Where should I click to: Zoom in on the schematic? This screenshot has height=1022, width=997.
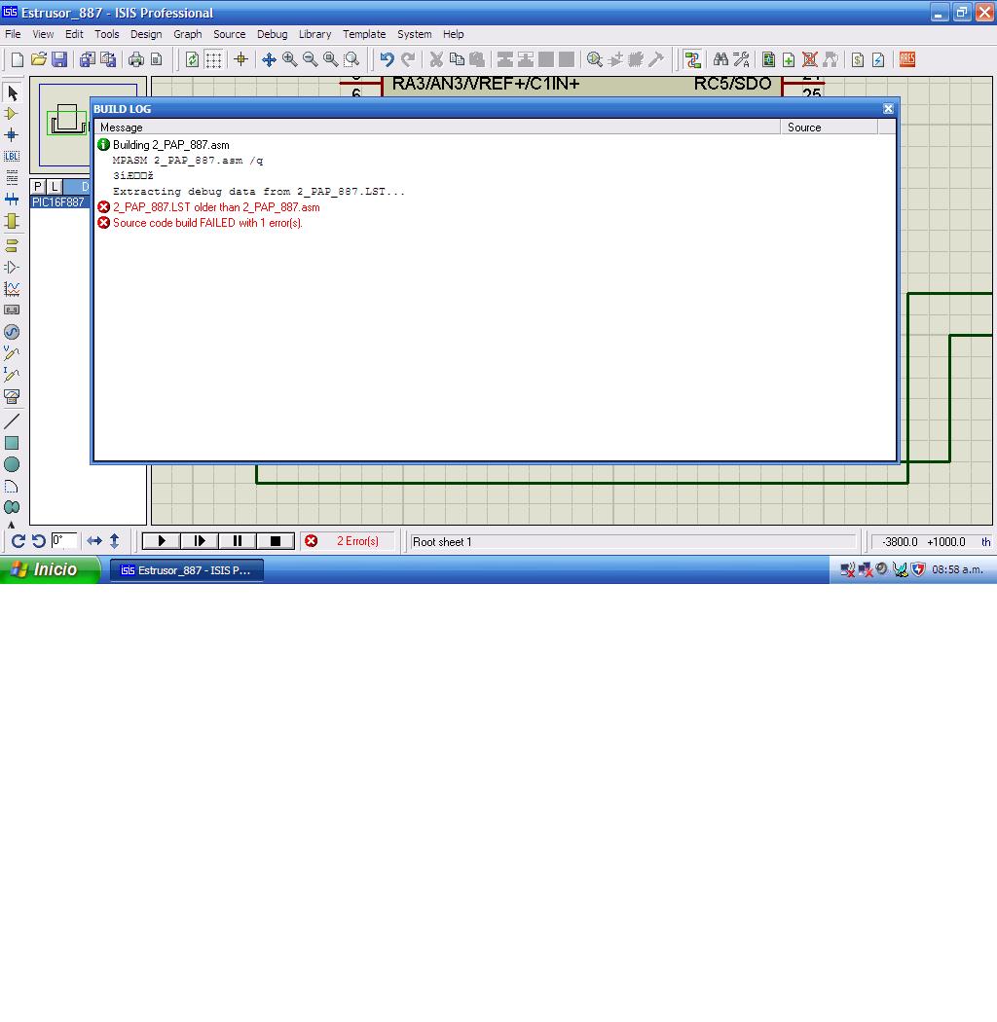(x=289, y=60)
